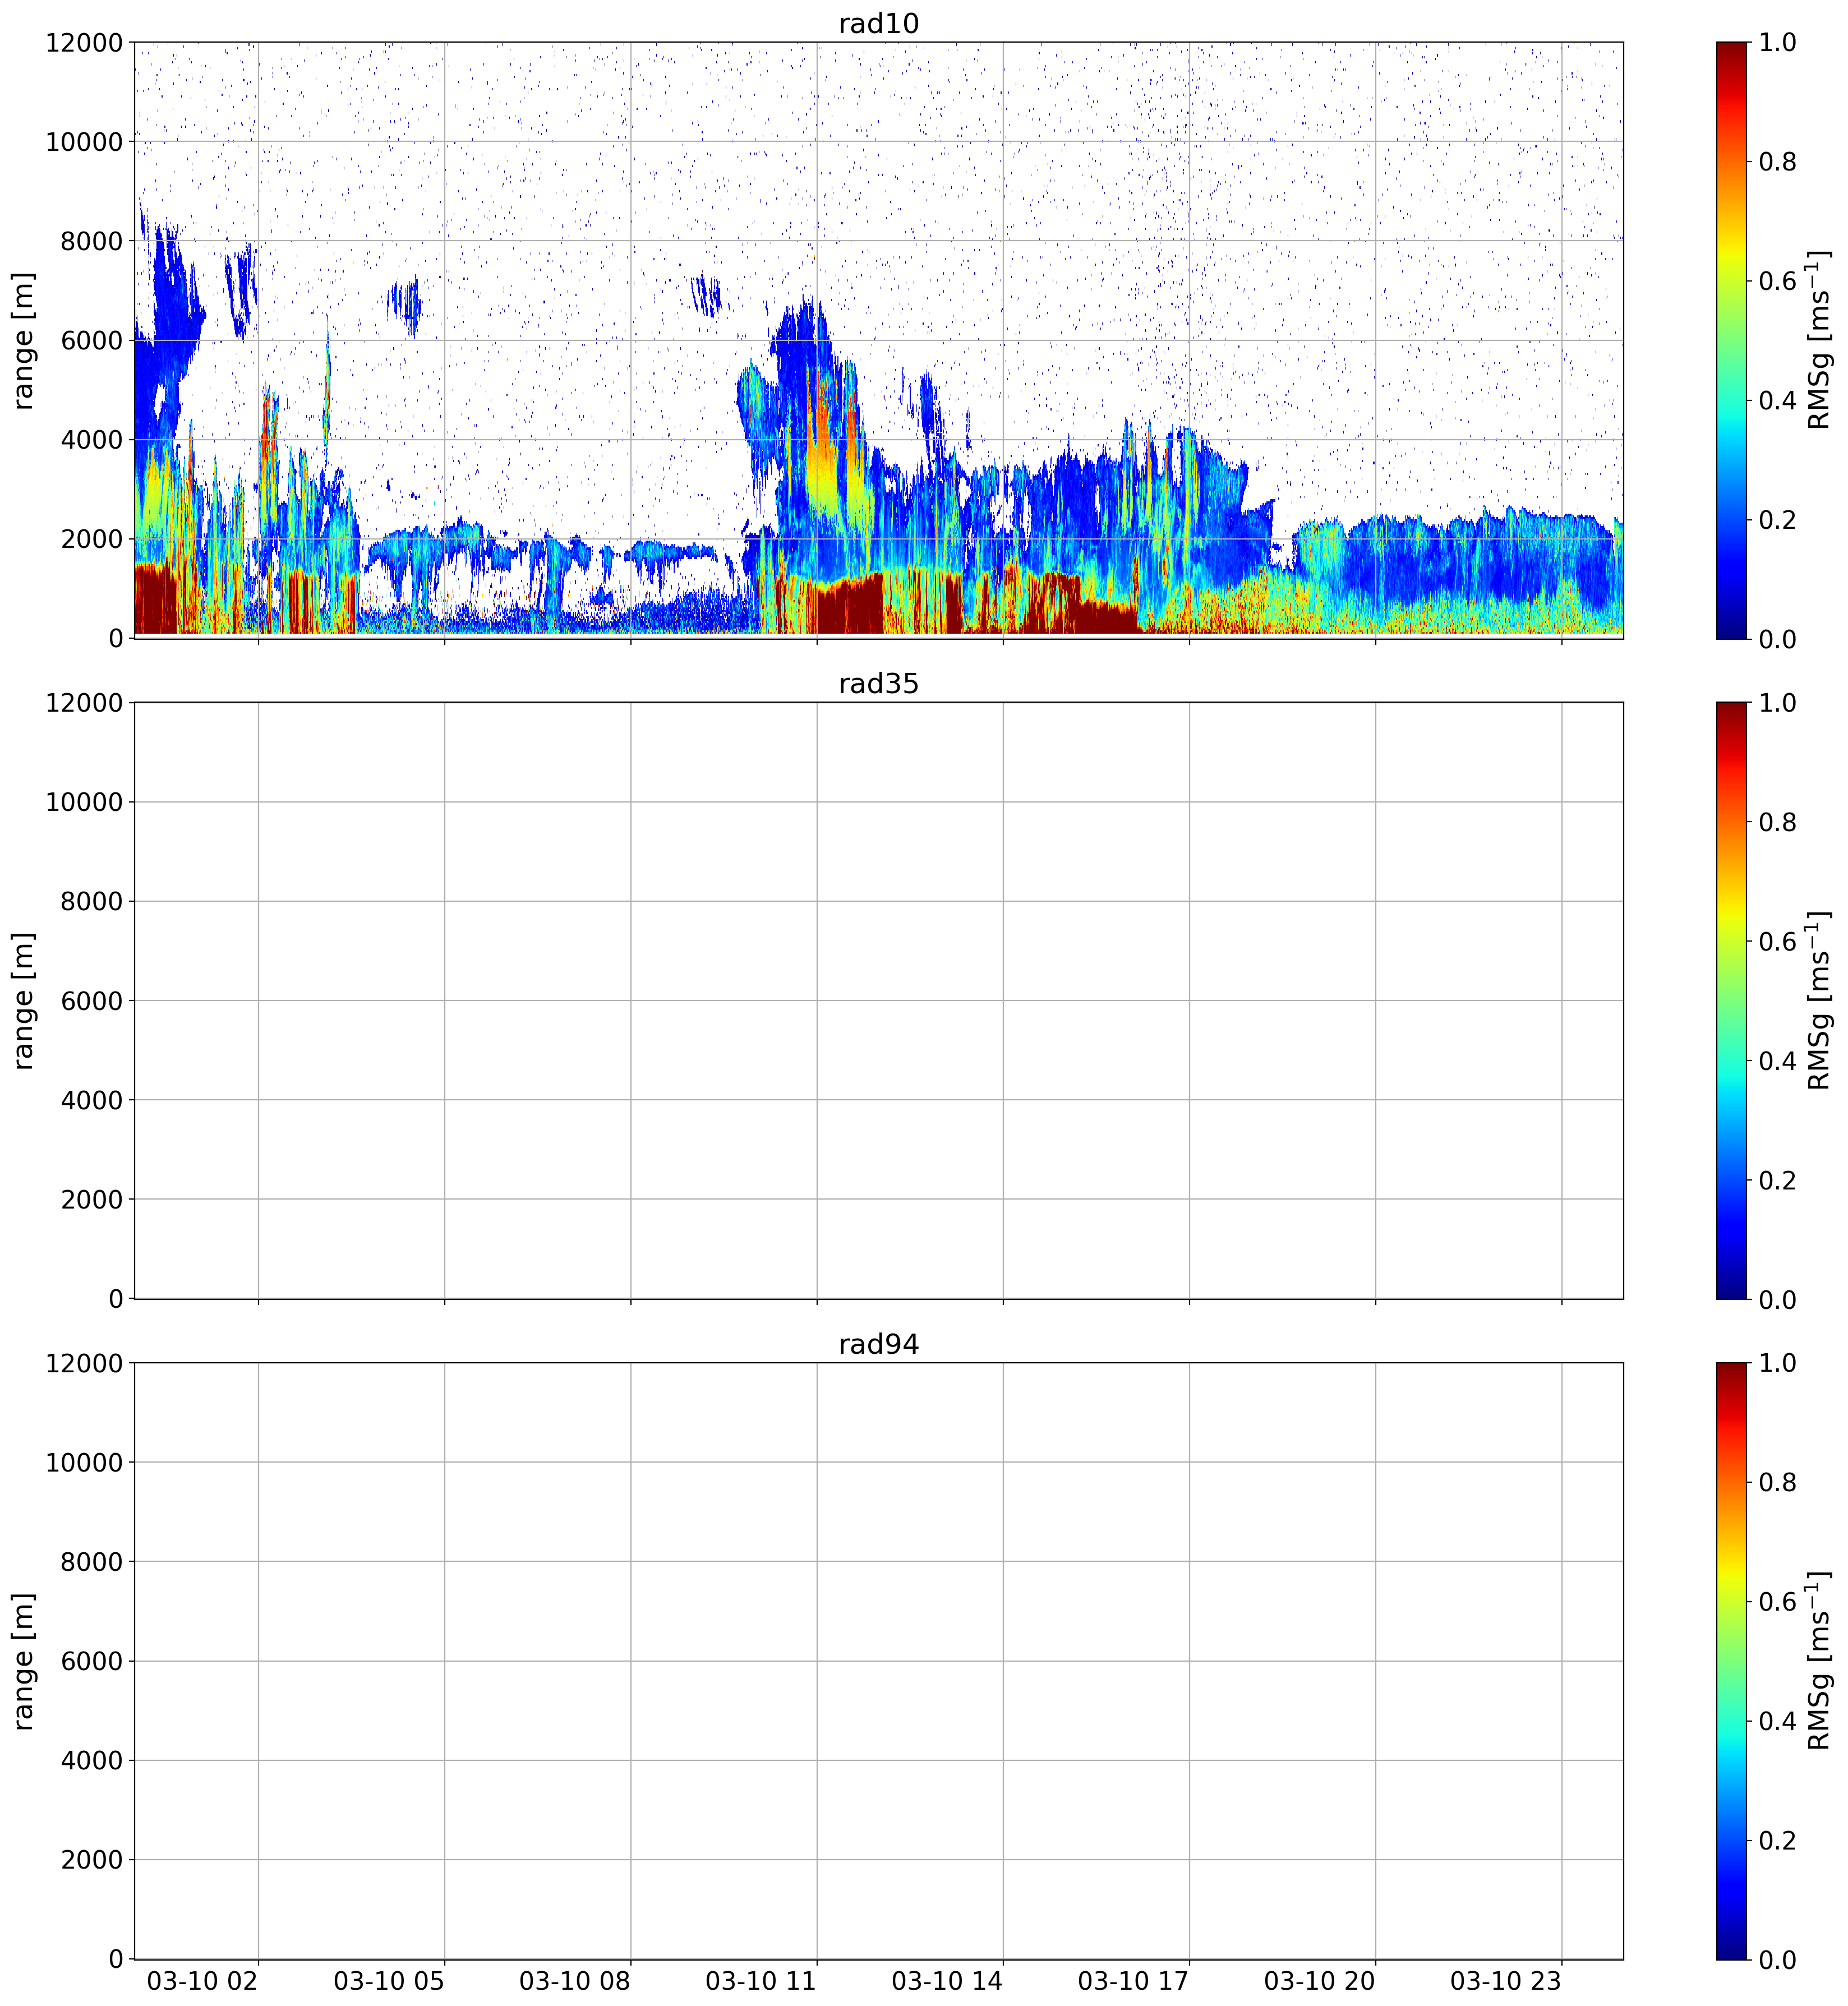Viewport: 1848px width, 2006px height.
Task: Click the rad94 colorbar gradient
Action: coord(1732,1661)
